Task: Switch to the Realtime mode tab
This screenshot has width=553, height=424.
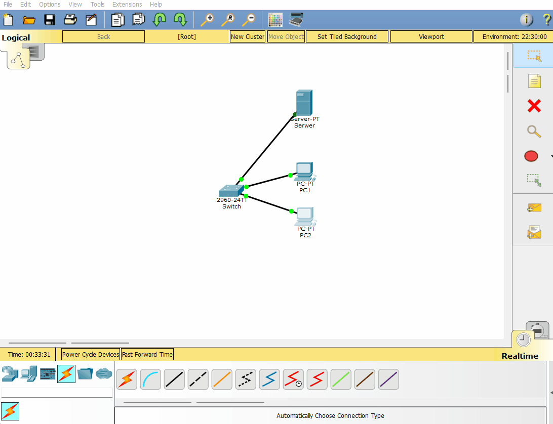Action: pyautogui.click(x=520, y=356)
